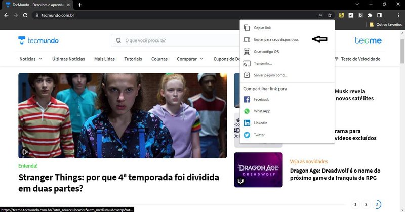Open Stranger Things 4ª temporada headline

(118, 183)
